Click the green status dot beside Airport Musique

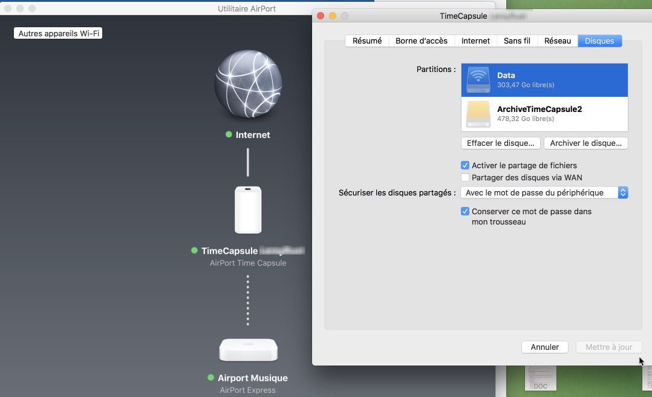211,378
